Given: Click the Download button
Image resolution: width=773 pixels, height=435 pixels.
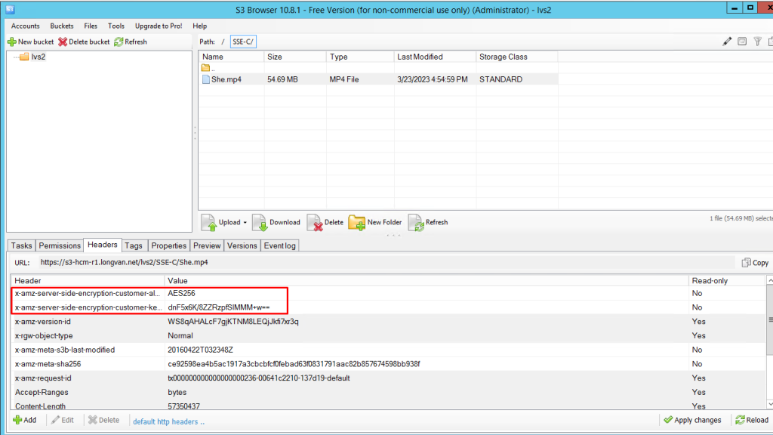Looking at the screenshot, I should pos(276,223).
